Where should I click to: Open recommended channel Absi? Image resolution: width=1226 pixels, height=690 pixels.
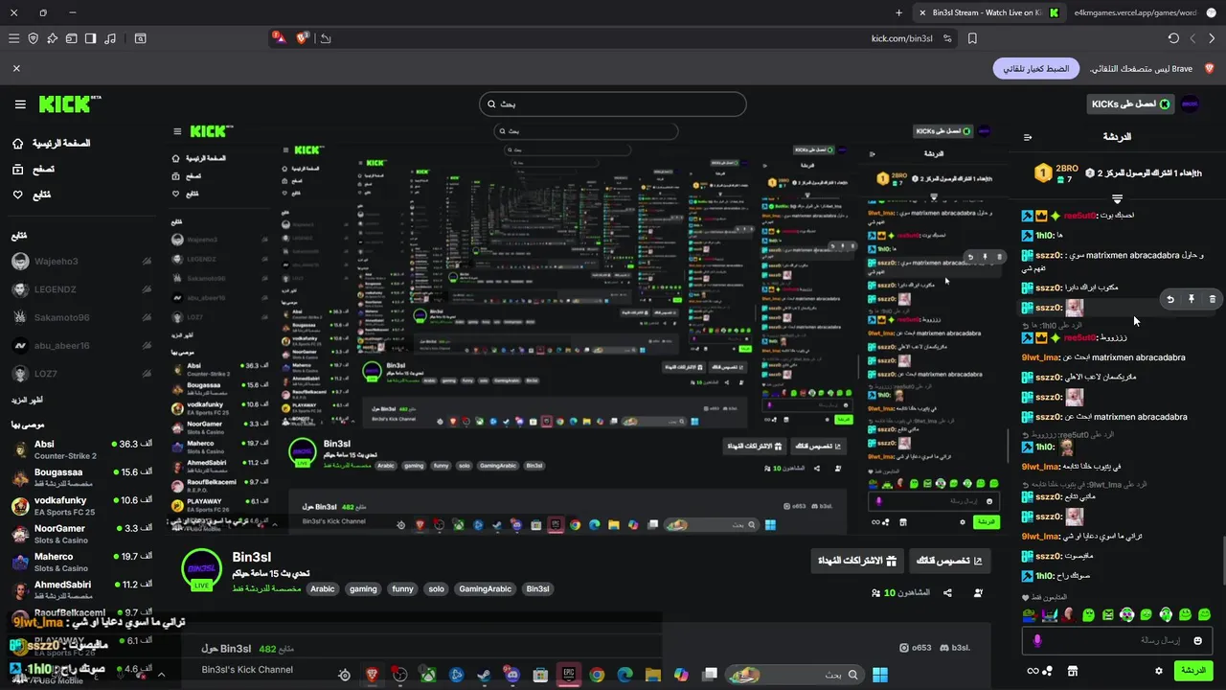[x=81, y=449]
